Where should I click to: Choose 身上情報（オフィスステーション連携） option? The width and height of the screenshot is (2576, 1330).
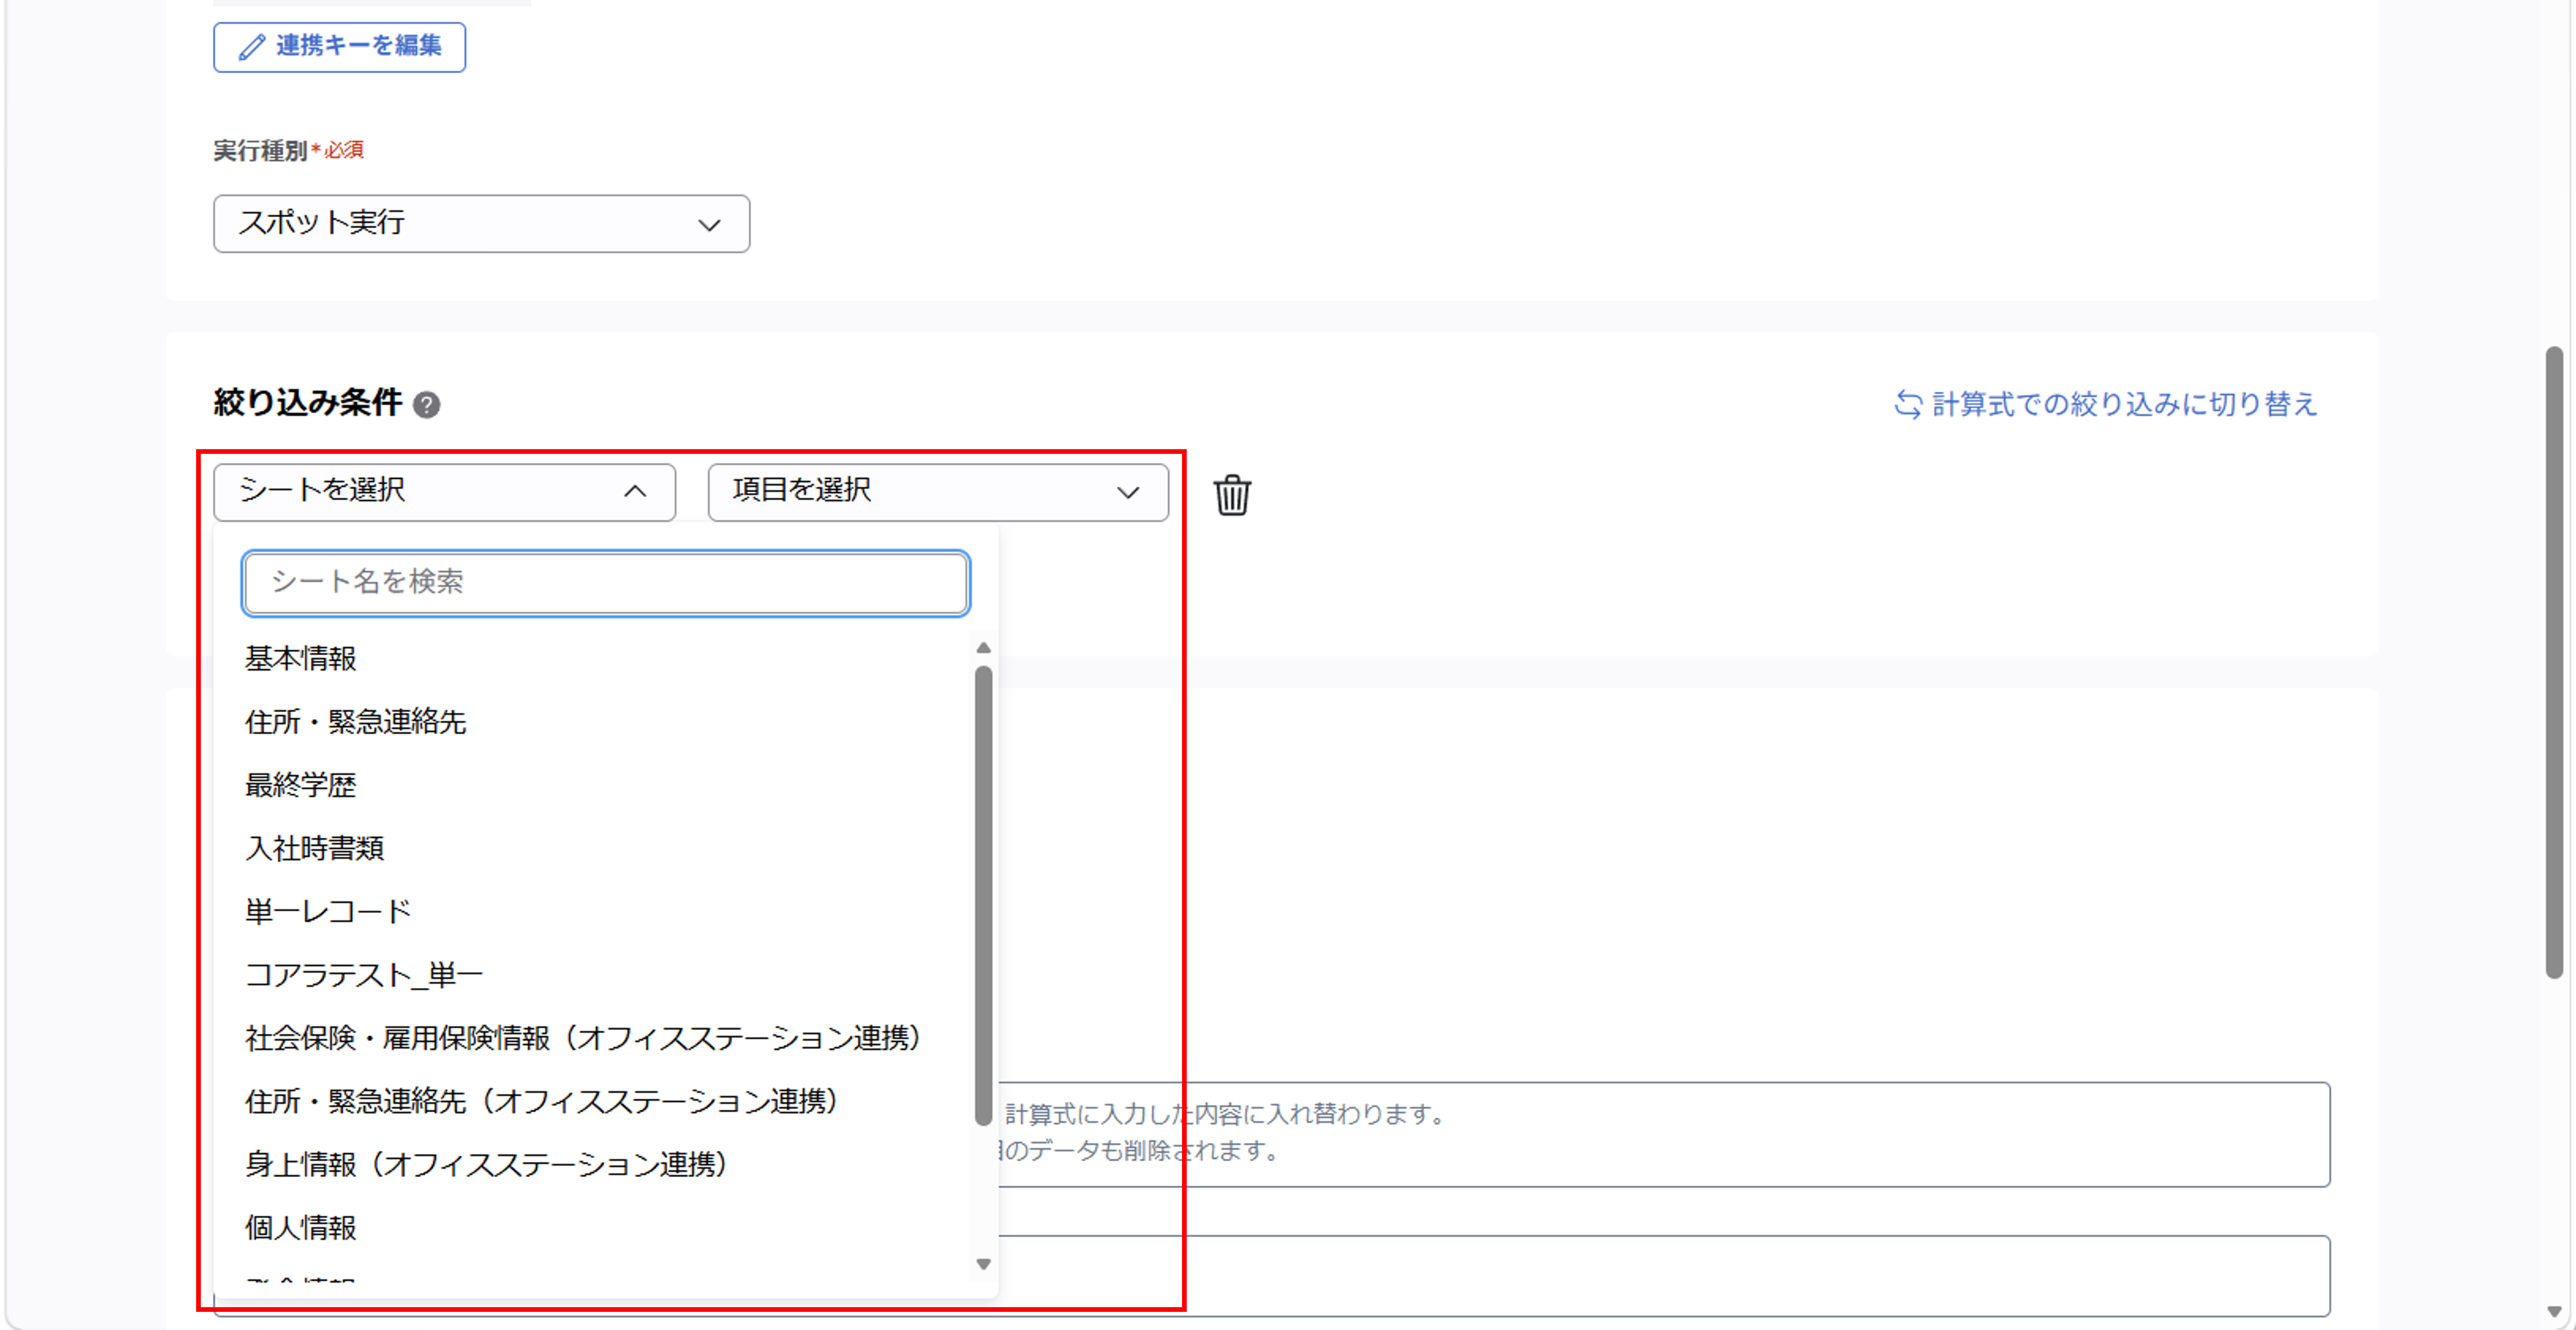coord(486,1164)
